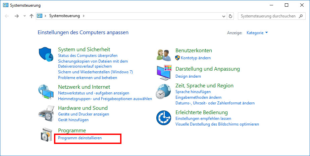Open the Programm deinstallieren link
The image size is (310, 156).
[80, 138]
